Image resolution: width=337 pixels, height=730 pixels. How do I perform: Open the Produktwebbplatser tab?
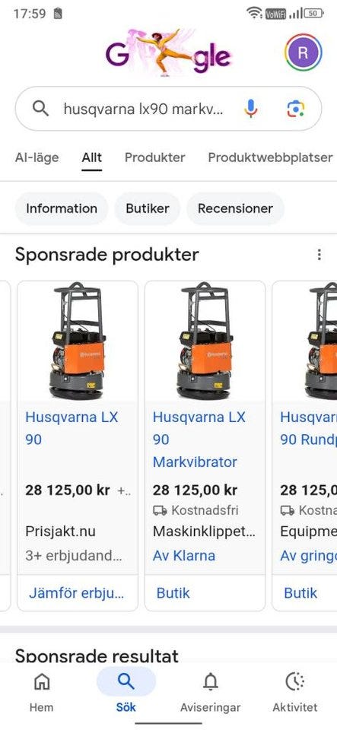point(270,157)
